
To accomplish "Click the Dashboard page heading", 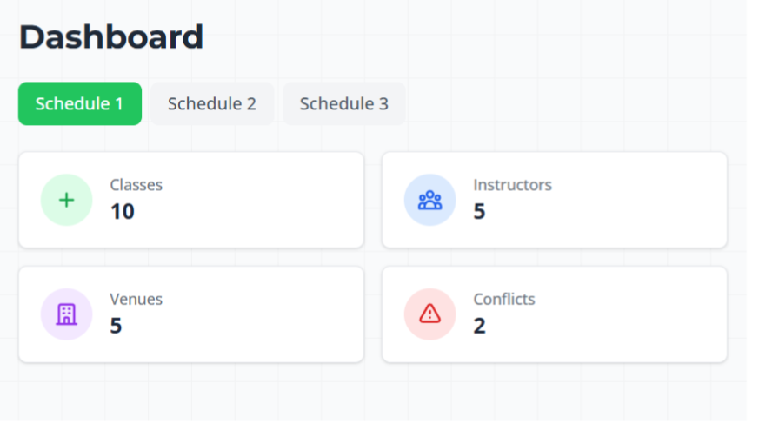I will pos(111,37).
